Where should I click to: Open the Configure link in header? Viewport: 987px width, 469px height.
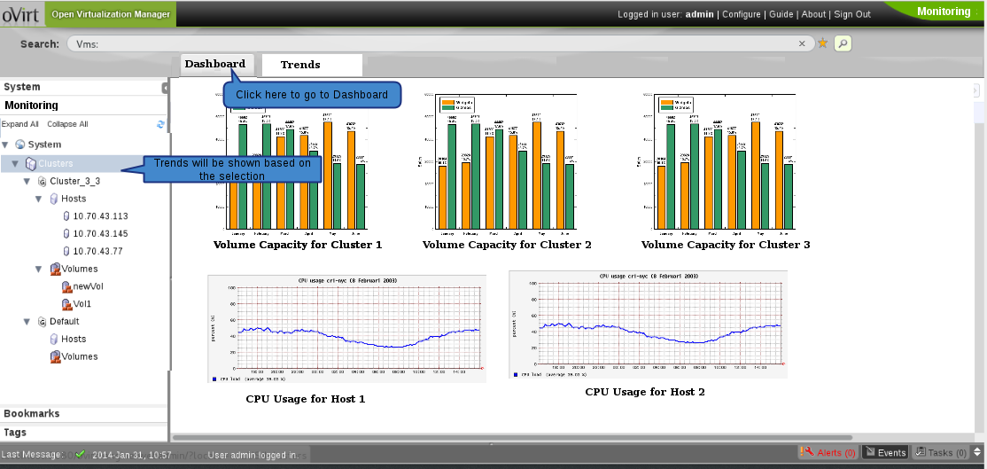tap(742, 14)
